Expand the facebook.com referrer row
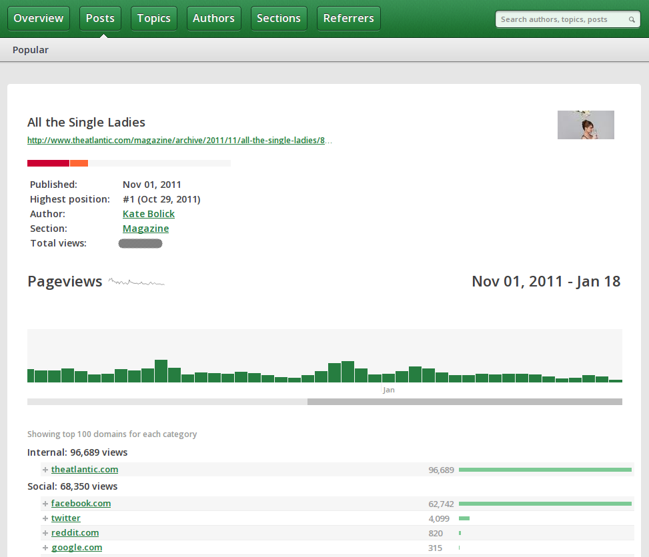This screenshot has width=649, height=557. [x=45, y=504]
